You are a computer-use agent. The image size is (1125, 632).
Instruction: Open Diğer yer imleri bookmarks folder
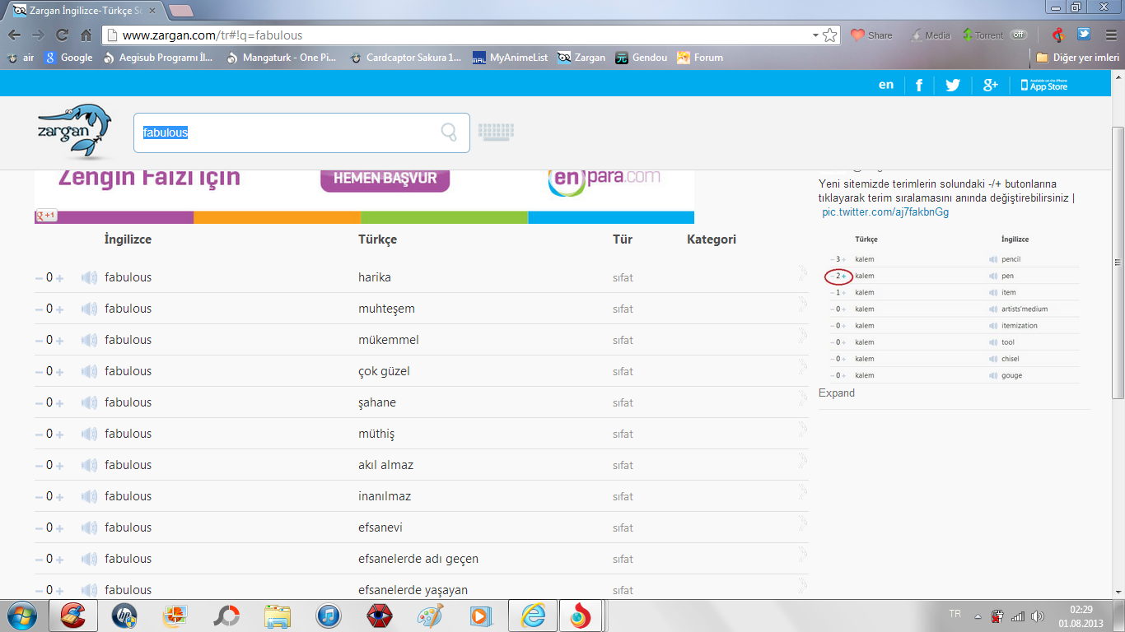click(1076, 58)
